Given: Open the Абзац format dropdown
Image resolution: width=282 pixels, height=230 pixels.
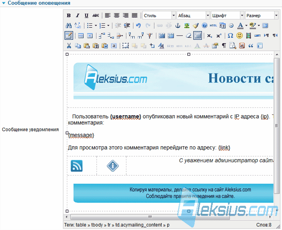Looking at the screenshot, I should click(193, 15).
